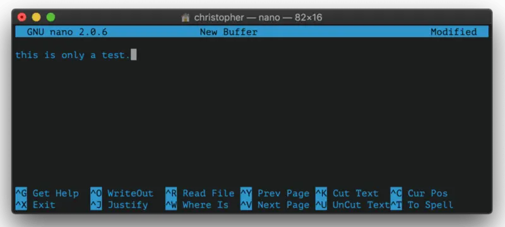505x227 pixels.
Task: Select the ^O WriteOut shortcut
Action: tap(122, 193)
